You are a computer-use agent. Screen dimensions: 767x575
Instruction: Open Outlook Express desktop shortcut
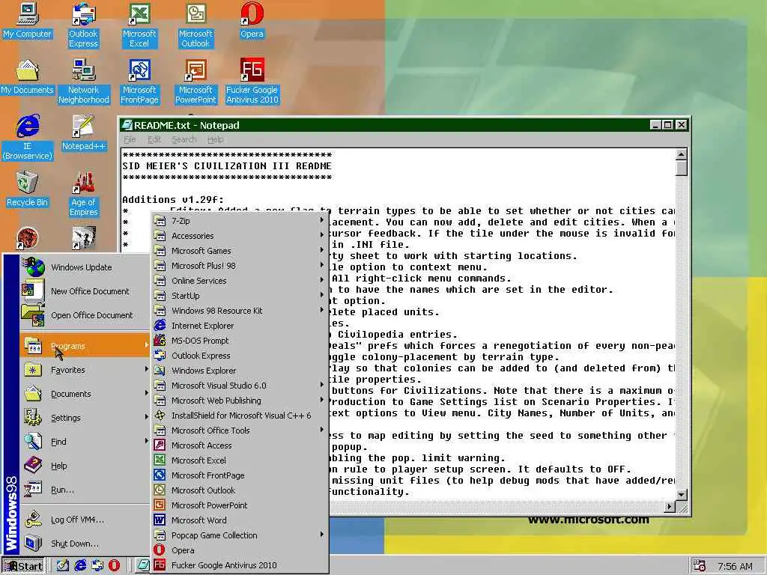tap(83, 25)
